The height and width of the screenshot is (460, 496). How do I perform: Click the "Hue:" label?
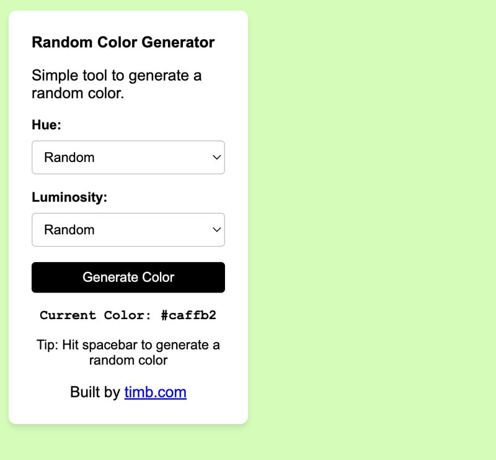[x=46, y=125]
